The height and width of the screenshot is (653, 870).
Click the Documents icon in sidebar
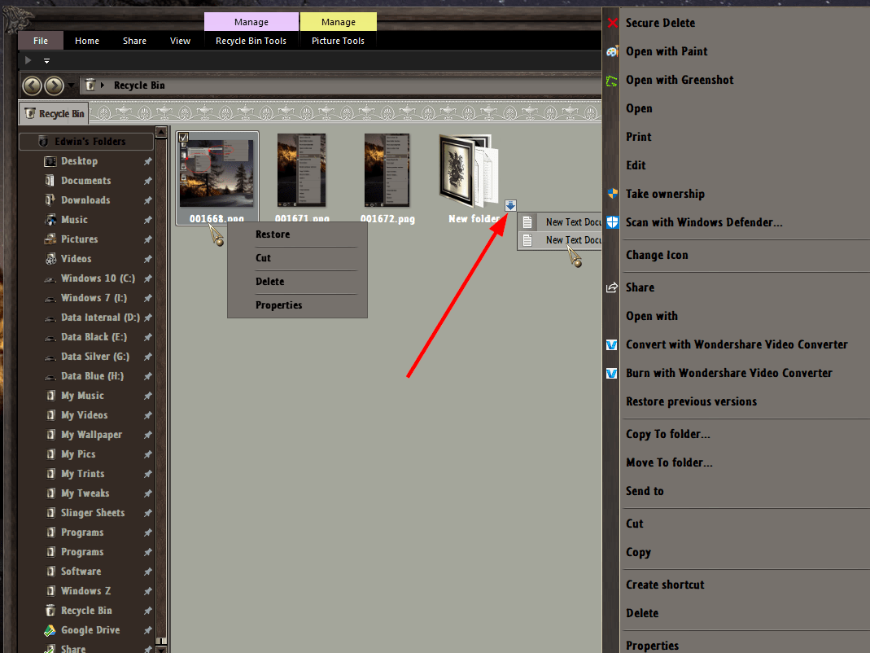(50, 181)
